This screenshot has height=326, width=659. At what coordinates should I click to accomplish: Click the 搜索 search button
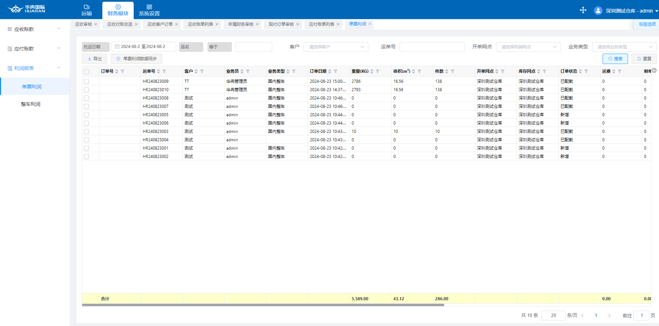pyautogui.click(x=615, y=59)
